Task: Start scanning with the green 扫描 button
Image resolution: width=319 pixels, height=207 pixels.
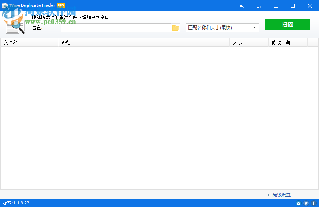Action: [x=288, y=25]
